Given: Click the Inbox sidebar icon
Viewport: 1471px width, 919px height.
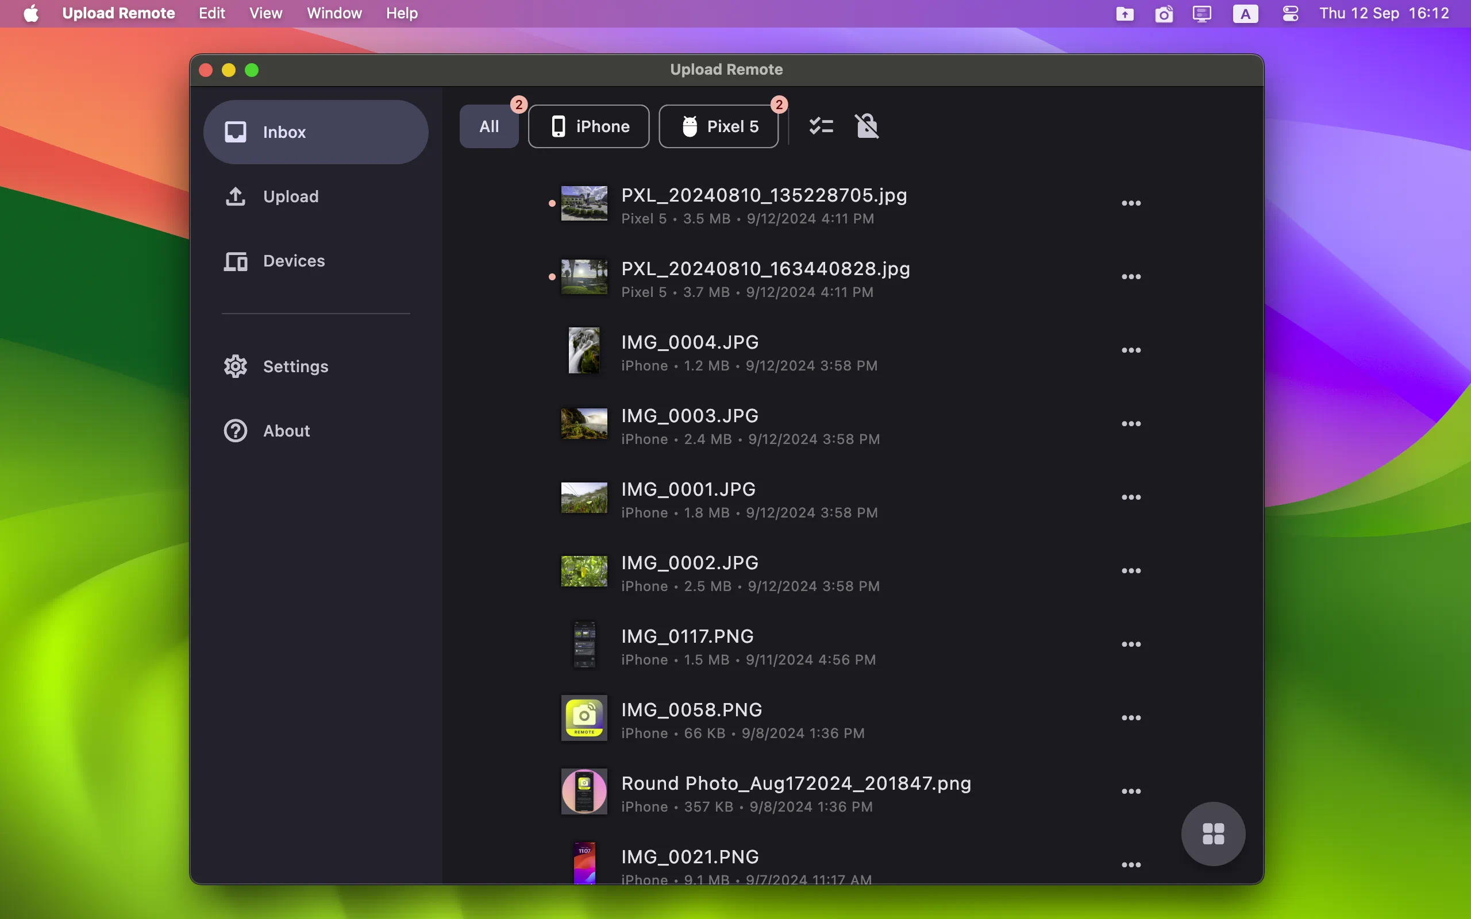Looking at the screenshot, I should tap(235, 132).
